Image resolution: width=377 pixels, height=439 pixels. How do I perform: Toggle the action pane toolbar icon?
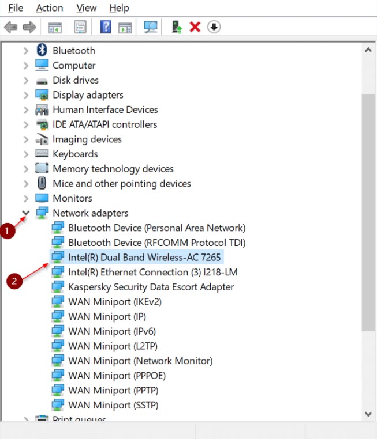pos(125,28)
